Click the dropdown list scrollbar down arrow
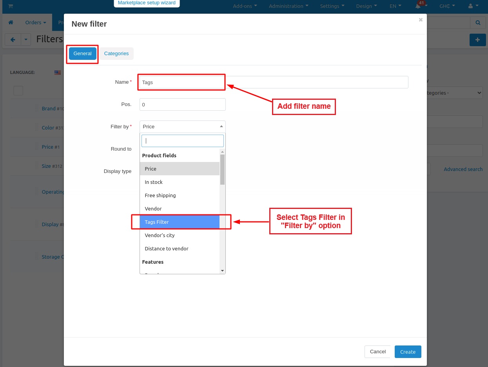Screen dimensions: 488x367 [x=222, y=271]
